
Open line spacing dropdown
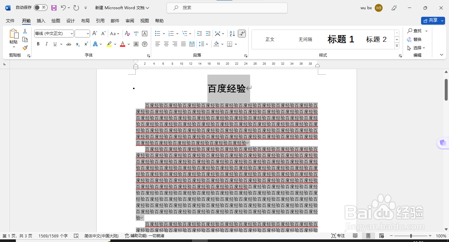click(x=204, y=44)
